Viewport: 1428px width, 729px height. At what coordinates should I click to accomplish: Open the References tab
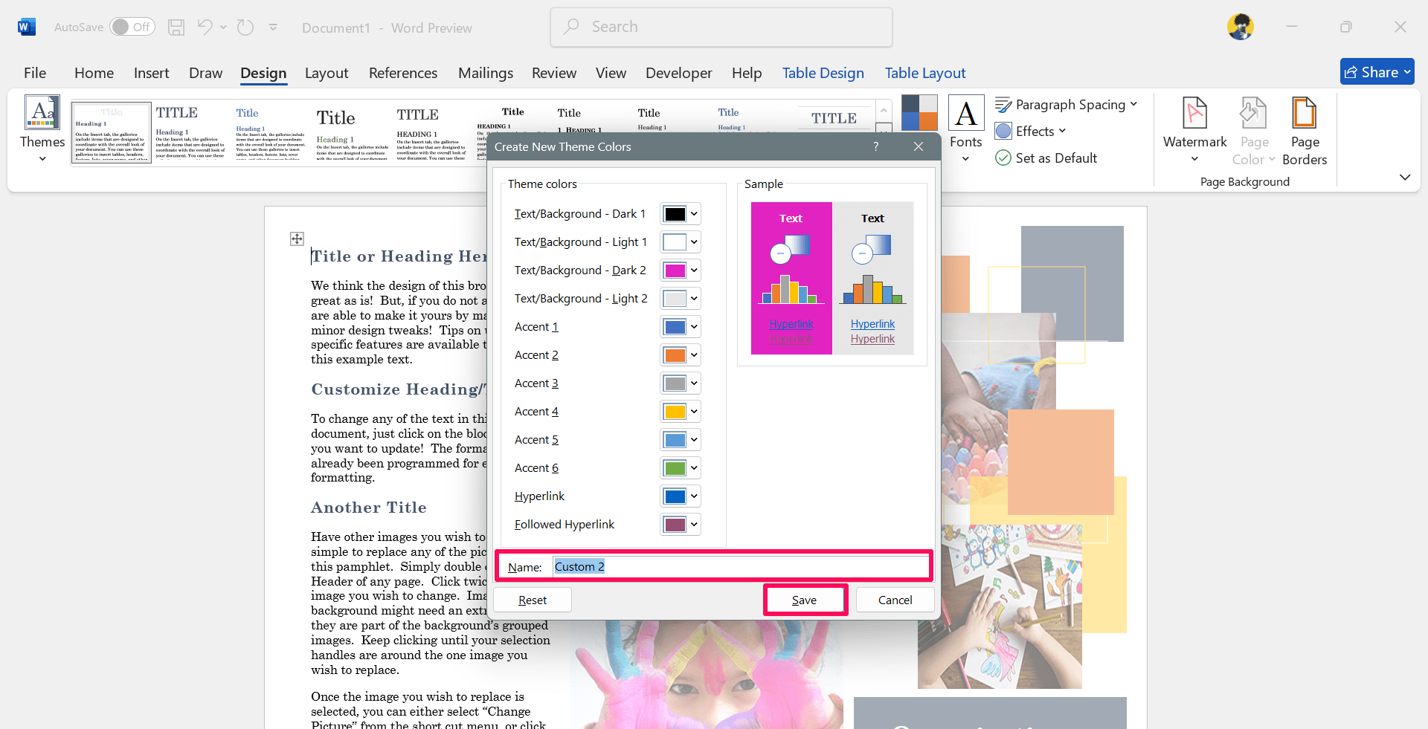[403, 73]
